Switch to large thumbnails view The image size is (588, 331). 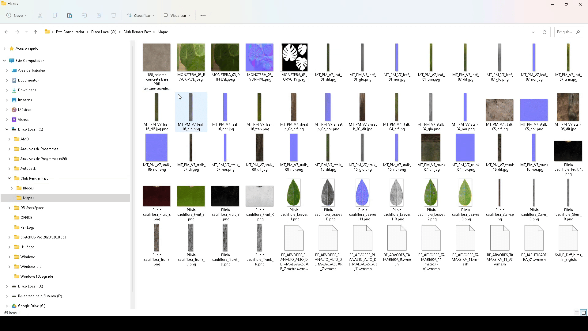(x=583, y=313)
